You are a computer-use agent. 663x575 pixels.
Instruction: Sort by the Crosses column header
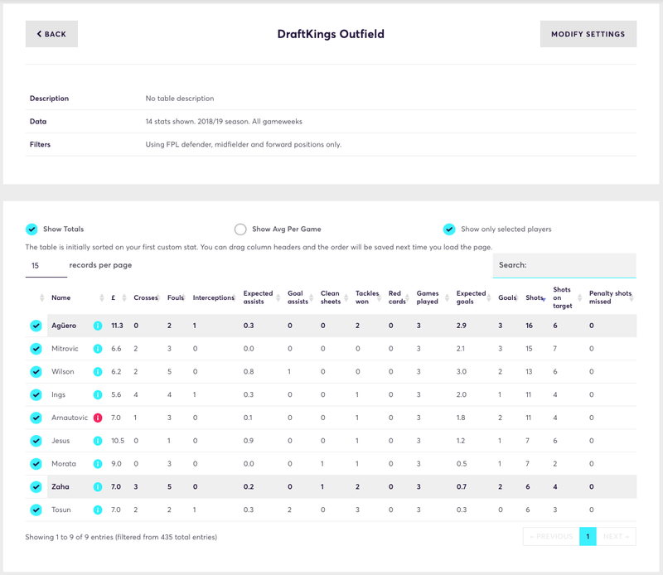[x=146, y=297]
